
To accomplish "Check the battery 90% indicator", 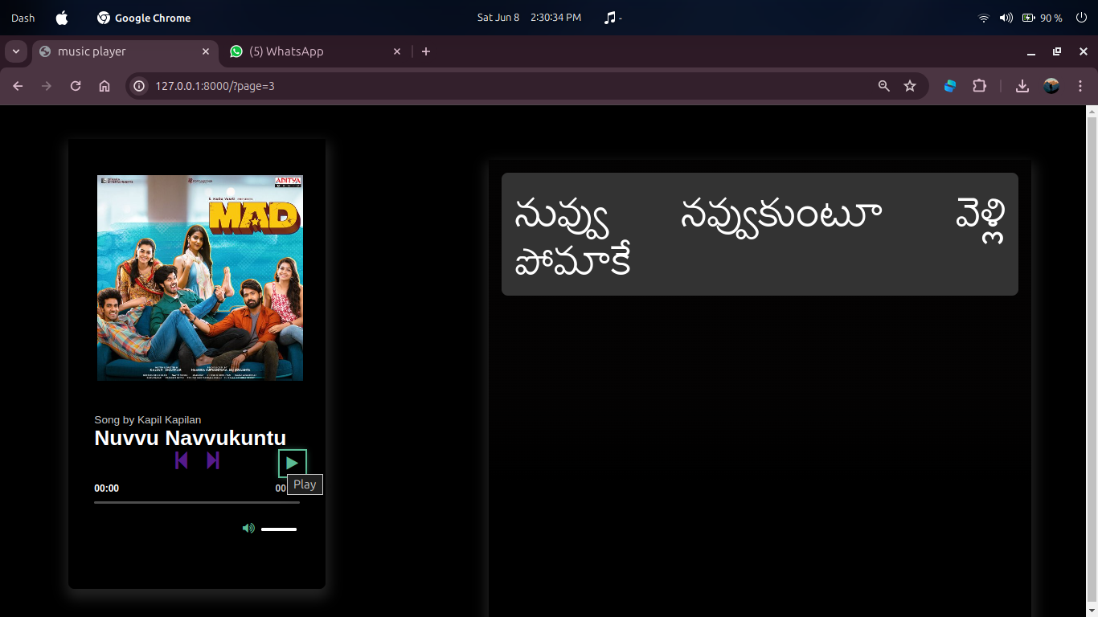I will tap(1042, 18).
